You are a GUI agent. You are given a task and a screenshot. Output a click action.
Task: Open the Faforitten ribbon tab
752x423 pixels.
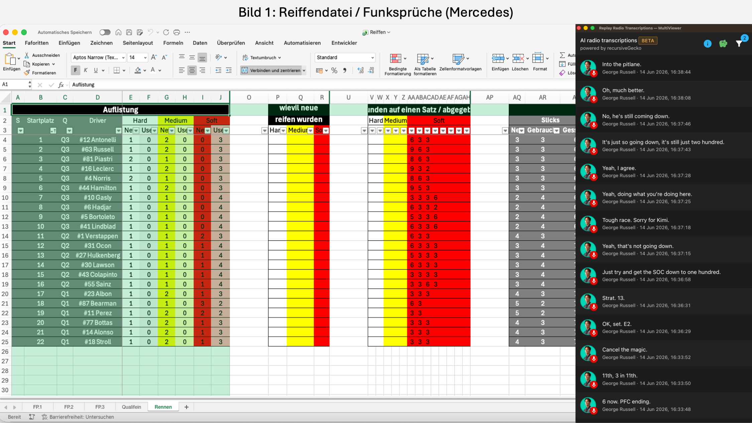tap(36, 43)
